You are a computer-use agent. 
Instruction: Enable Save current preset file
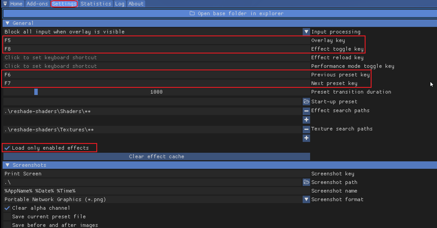tap(7, 217)
